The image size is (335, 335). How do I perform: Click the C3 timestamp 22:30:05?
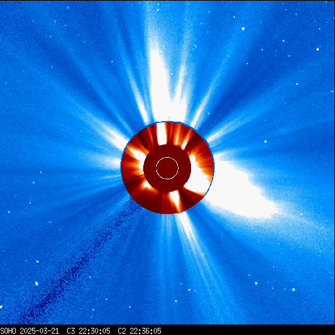pyautogui.click(x=94, y=331)
